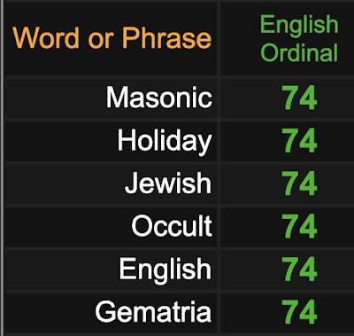Click the English Ordinal column header
Screen dimensions: 354x336
click(x=299, y=39)
